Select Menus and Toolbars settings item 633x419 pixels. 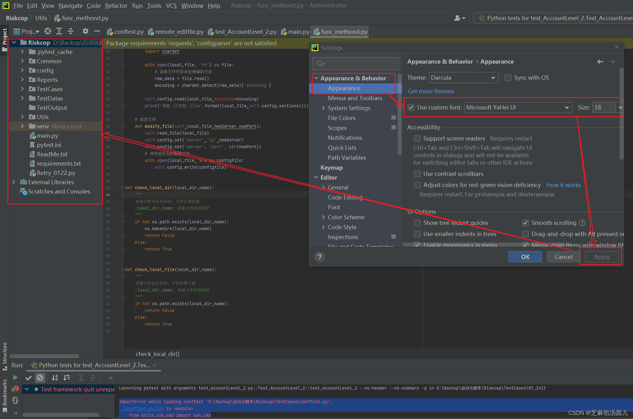pyautogui.click(x=355, y=98)
